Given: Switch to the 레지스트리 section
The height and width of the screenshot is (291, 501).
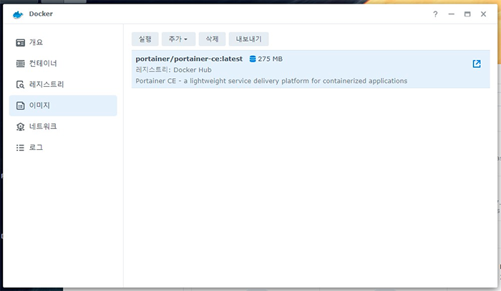Looking at the screenshot, I should (63, 85).
